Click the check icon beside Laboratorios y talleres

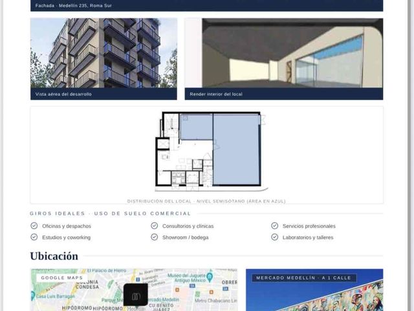click(x=274, y=237)
